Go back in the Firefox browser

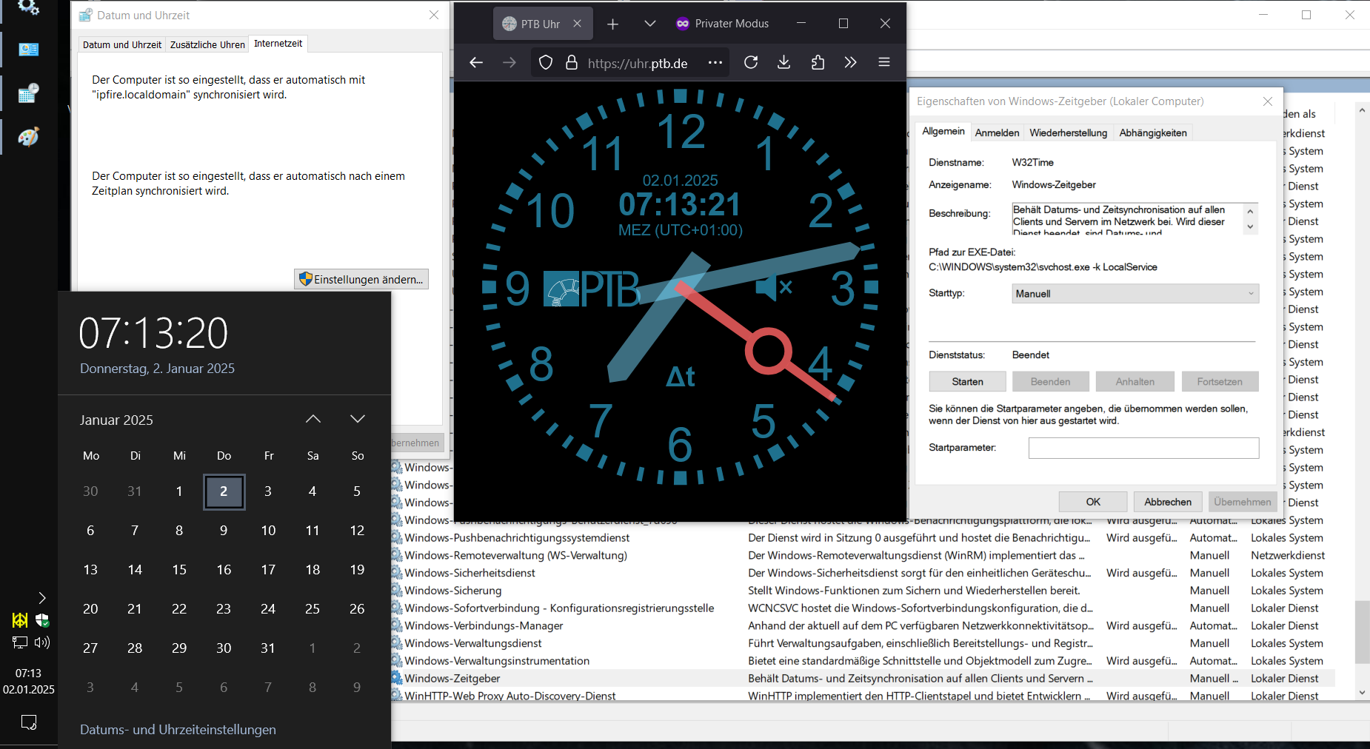pos(476,63)
